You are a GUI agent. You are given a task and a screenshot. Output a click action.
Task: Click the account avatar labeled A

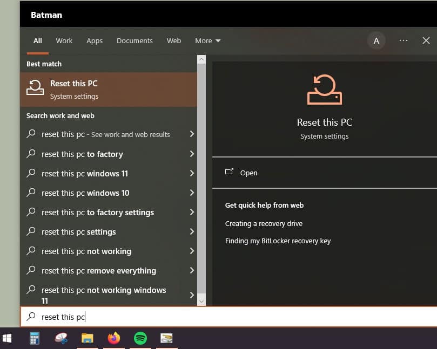click(x=377, y=41)
